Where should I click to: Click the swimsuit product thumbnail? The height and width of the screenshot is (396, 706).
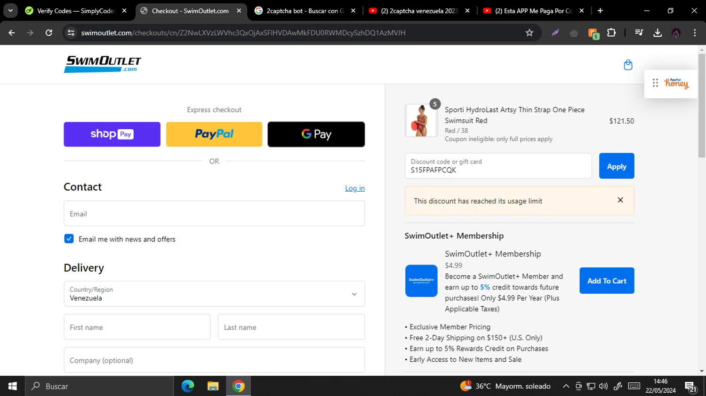coord(421,120)
